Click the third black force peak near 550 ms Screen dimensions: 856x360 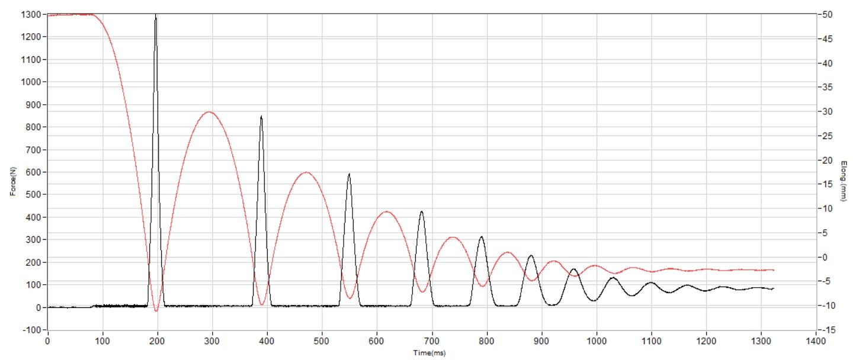pyautogui.click(x=349, y=175)
